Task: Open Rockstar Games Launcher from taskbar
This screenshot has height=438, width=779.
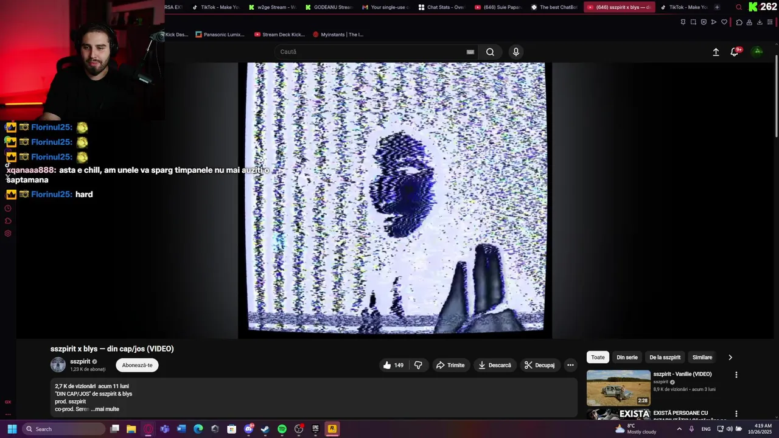Action: pos(332,429)
